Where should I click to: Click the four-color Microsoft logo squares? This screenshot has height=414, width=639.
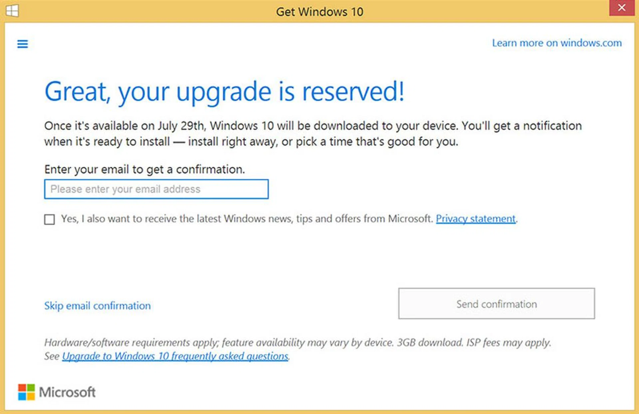(26, 392)
